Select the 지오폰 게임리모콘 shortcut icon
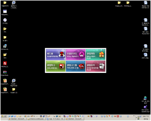This screenshot has height=121, width=151. click(x=14, y=81)
